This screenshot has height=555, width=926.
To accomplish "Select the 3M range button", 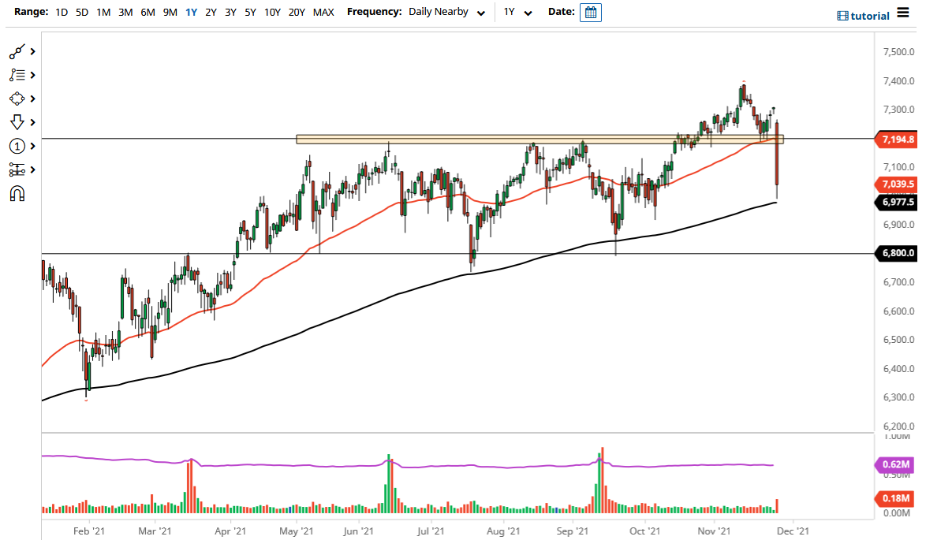I will click(x=125, y=13).
